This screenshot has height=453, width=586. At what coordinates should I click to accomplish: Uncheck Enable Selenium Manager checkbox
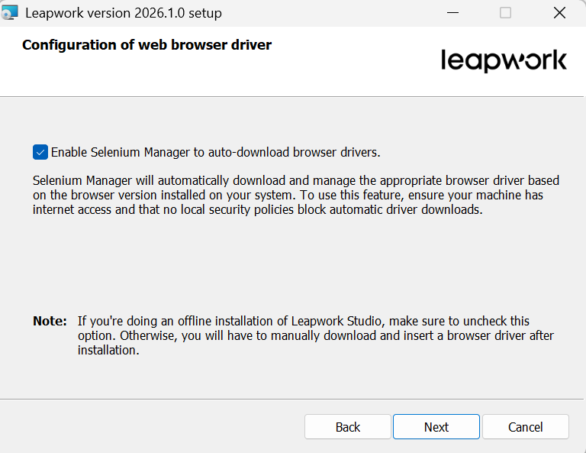click(x=40, y=152)
